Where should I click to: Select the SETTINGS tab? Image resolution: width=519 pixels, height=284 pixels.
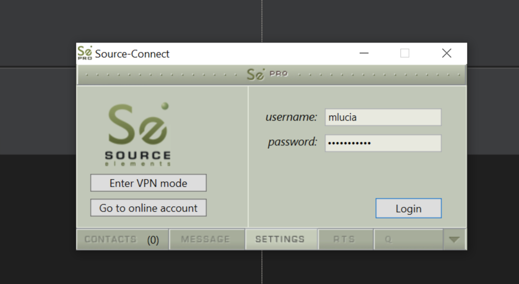(x=280, y=239)
